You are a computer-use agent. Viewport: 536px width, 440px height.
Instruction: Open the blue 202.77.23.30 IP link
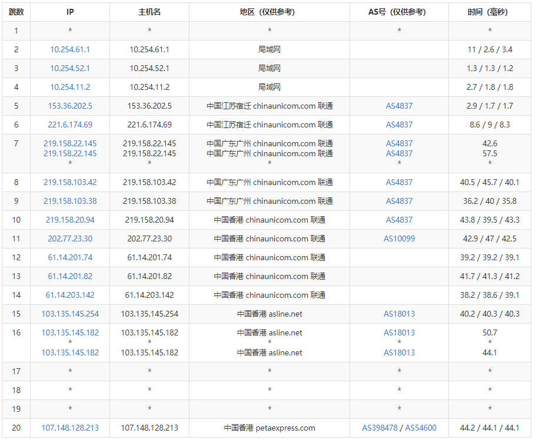[70, 239]
